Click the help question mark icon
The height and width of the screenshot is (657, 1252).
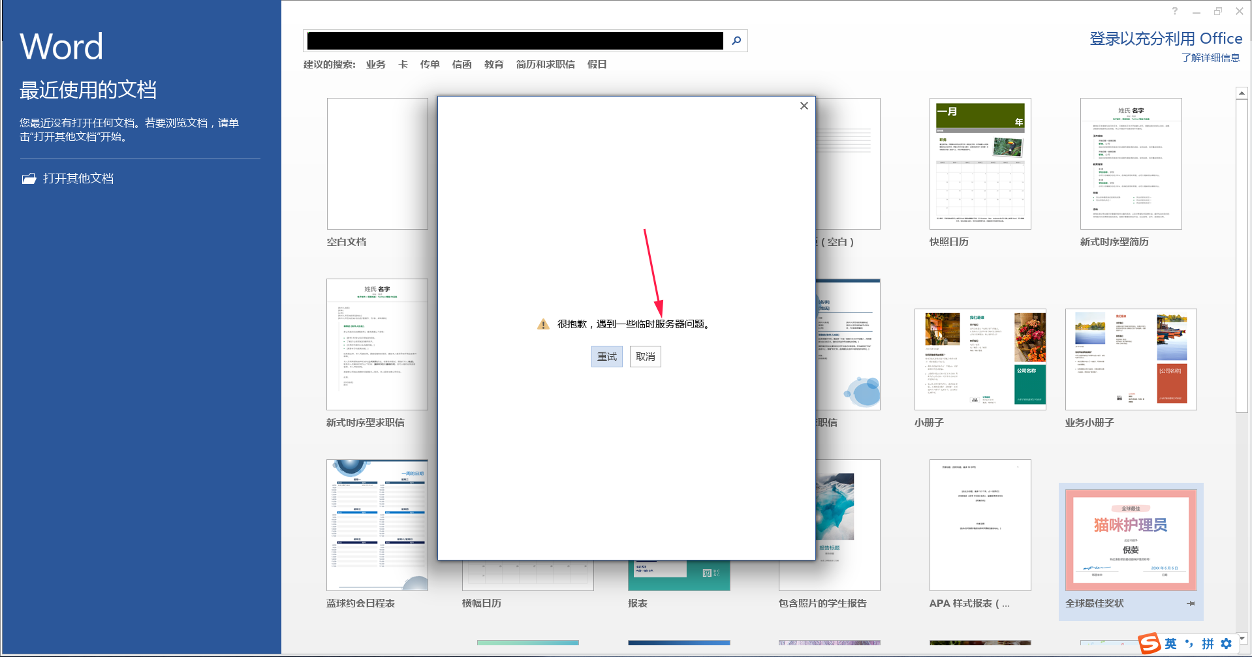1175,11
